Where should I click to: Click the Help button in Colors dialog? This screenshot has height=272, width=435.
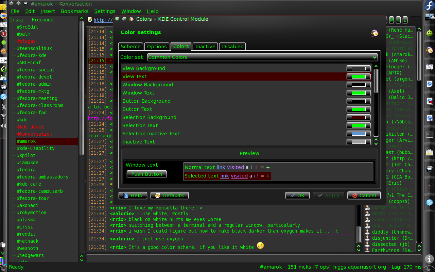(133, 195)
